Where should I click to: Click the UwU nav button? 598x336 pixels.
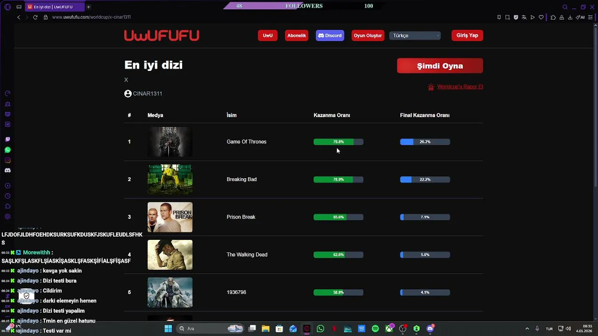(x=268, y=35)
